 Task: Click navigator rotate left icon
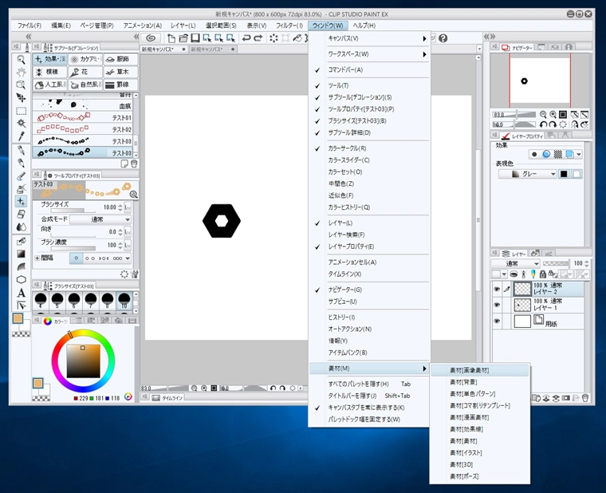point(543,124)
